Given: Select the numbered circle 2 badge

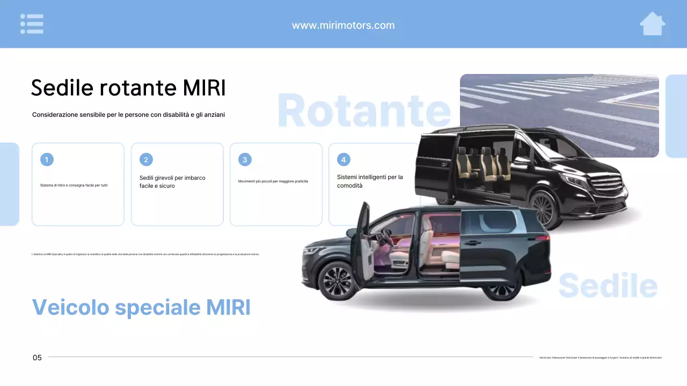Looking at the screenshot, I should (x=145, y=159).
